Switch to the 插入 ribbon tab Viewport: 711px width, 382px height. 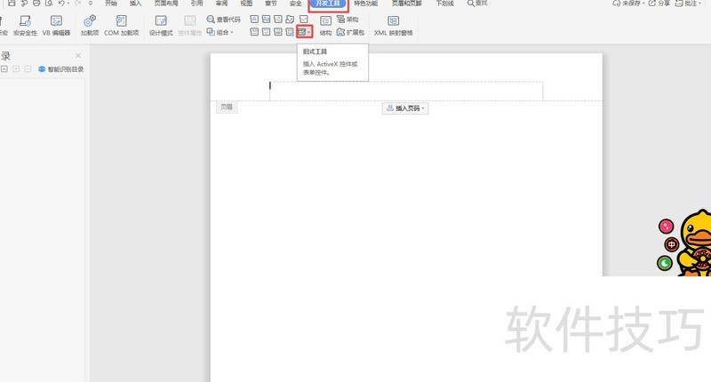click(135, 4)
